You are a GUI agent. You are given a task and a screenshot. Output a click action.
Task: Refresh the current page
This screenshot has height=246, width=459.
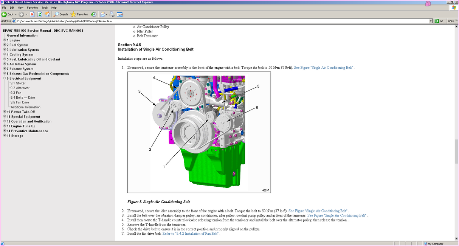tap(40, 14)
